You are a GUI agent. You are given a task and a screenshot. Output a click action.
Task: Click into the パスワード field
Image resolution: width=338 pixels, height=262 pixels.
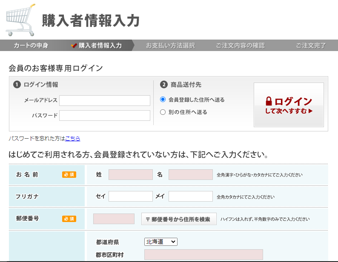click(x=105, y=116)
